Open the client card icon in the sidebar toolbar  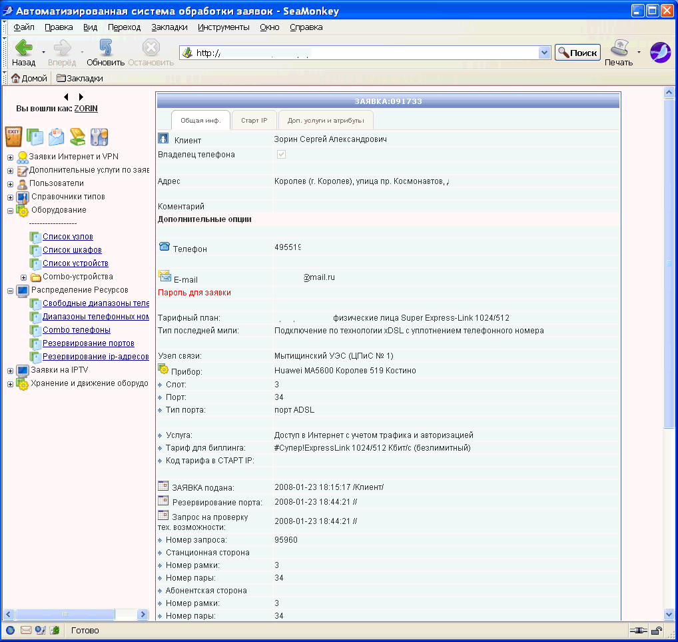point(34,137)
